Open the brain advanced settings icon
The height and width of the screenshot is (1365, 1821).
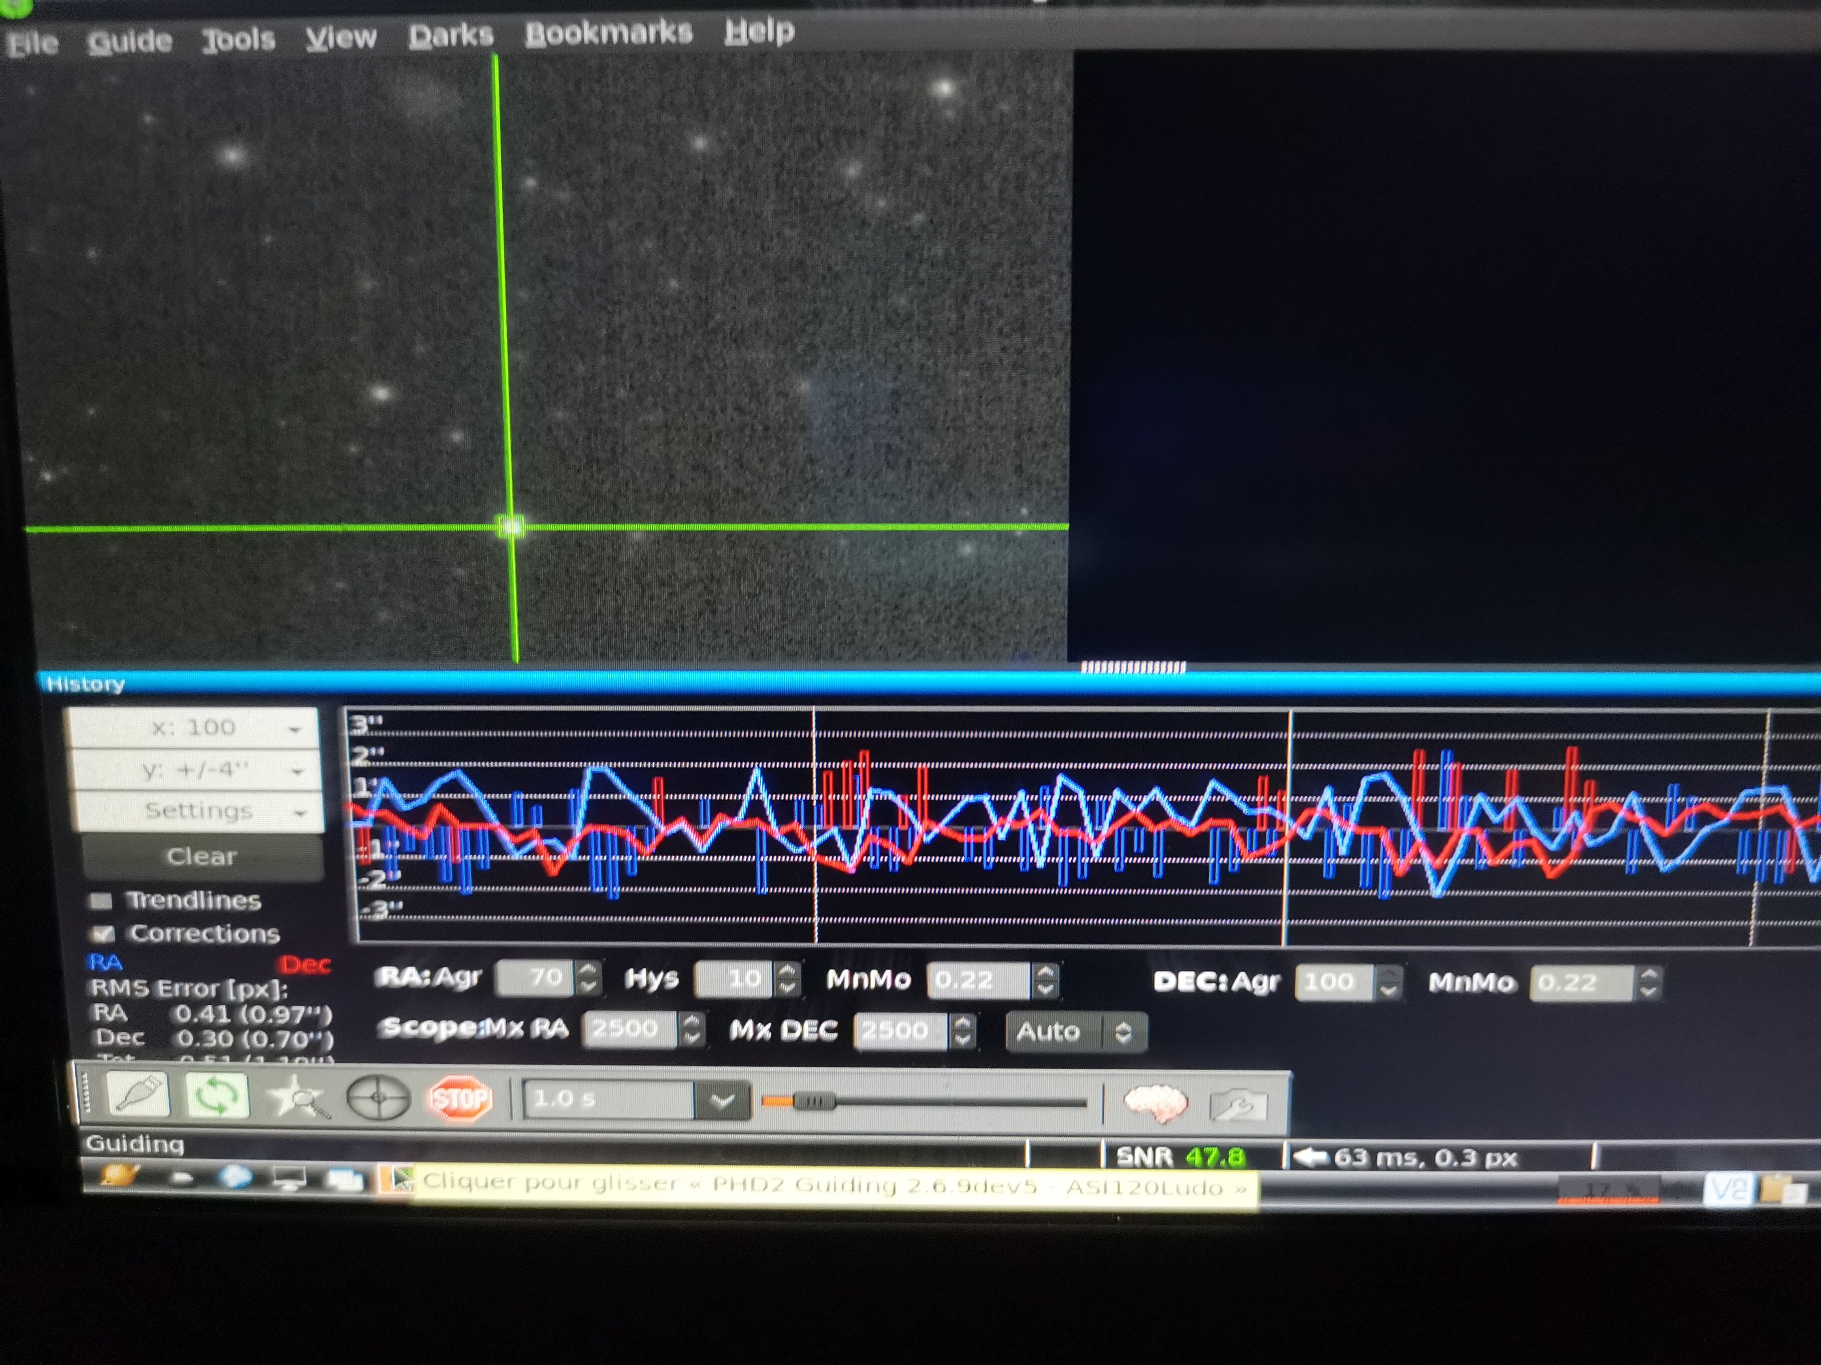1155,1103
